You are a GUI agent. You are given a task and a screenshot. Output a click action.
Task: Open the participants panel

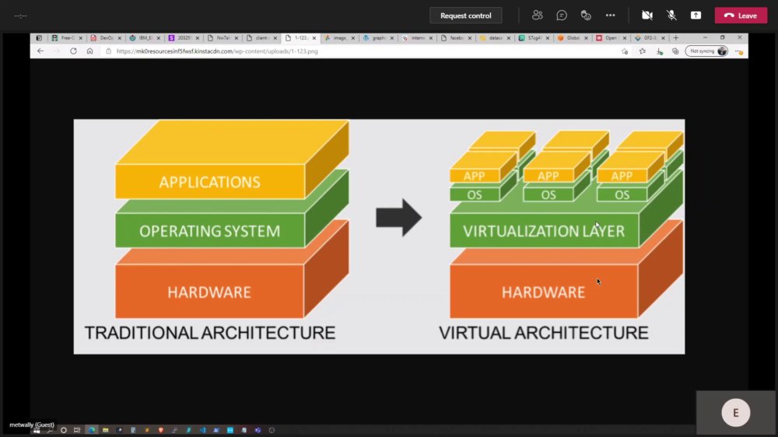point(538,16)
